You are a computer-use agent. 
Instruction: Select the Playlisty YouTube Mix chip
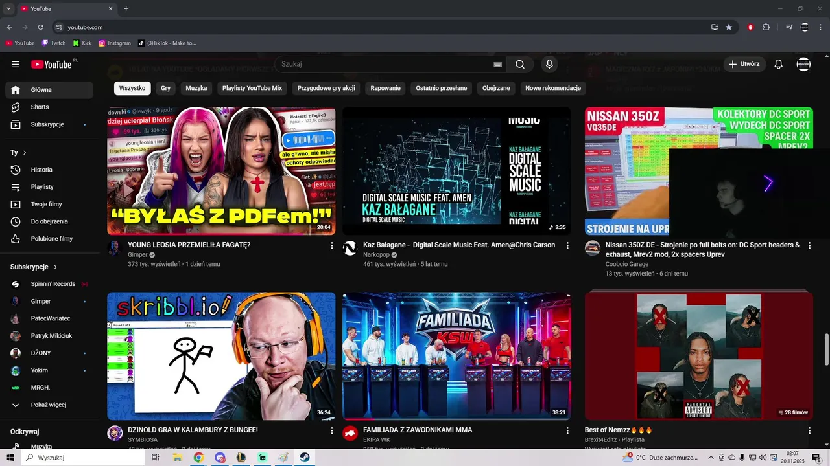pos(252,88)
